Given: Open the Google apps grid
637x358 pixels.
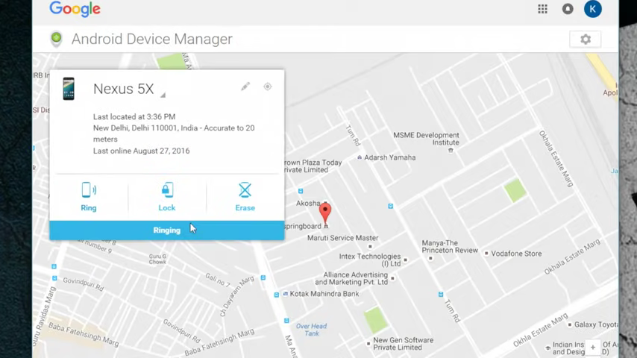Looking at the screenshot, I should 542,9.
